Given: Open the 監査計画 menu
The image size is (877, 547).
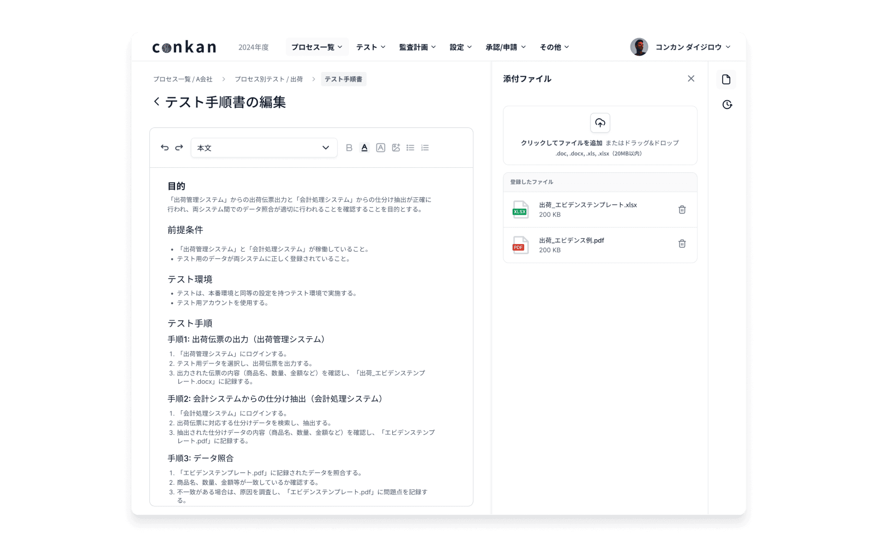Looking at the screenshot, I should (x=417, y=47).
